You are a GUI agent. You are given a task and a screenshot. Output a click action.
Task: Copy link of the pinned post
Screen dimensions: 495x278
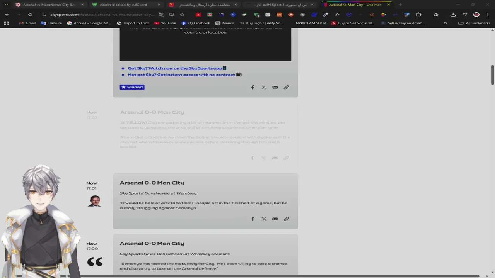pos(286,87)
